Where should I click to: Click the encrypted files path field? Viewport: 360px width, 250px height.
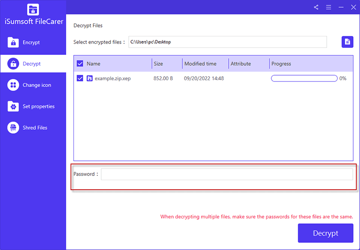pos(228,42)
